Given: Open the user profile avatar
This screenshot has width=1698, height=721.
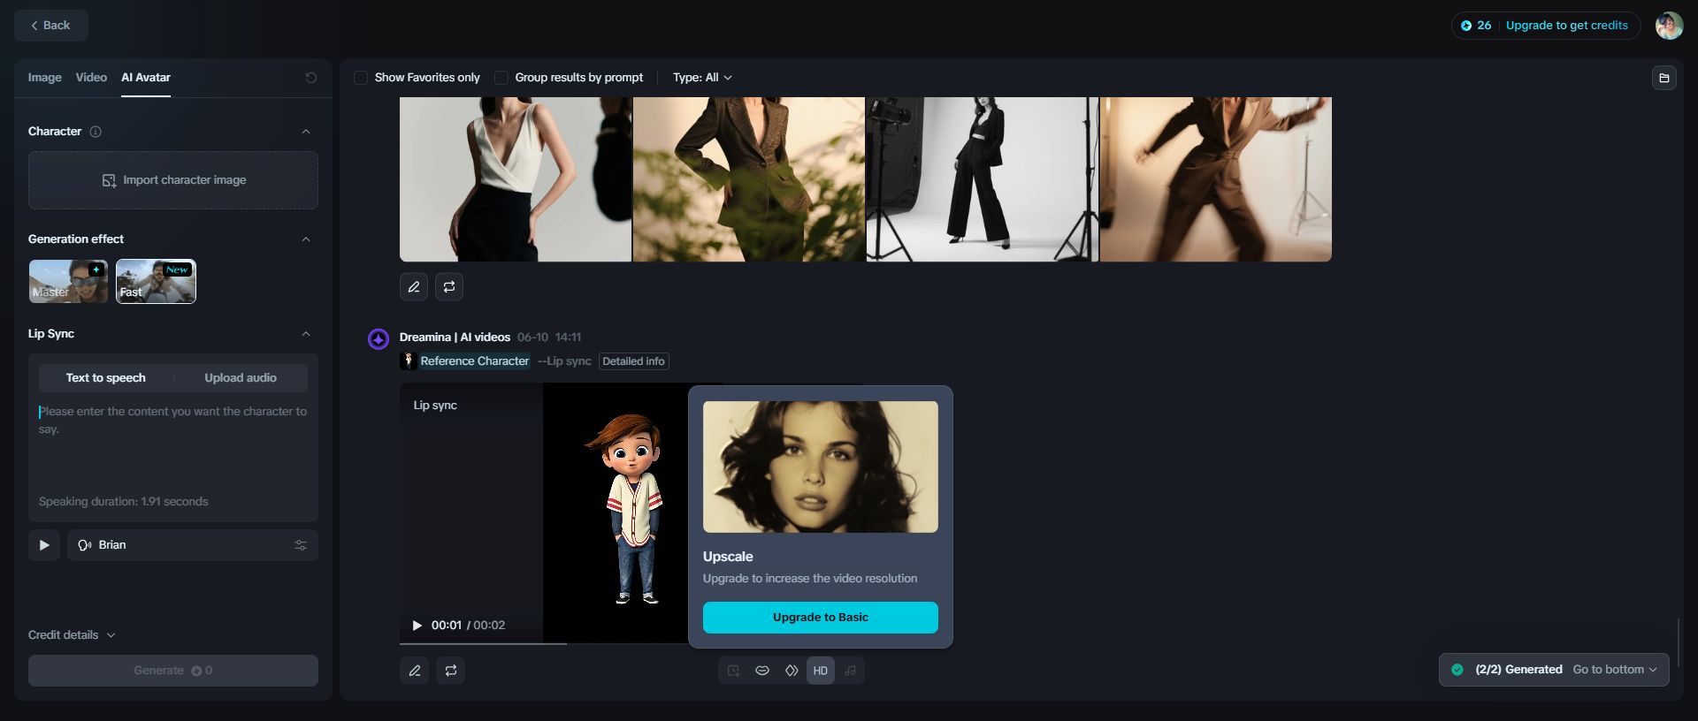Looking at the screenshot, I should 1669,26.
